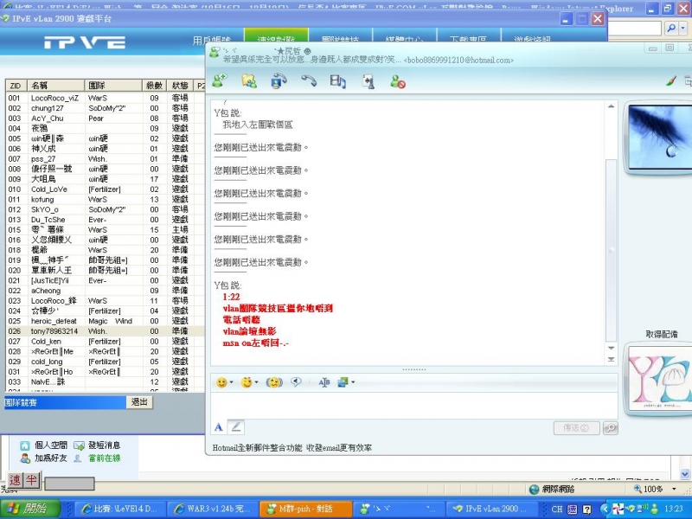Viewport: 692px width, 519px height.
Task: Click the language bar help question icon
Action: [587, 509]
